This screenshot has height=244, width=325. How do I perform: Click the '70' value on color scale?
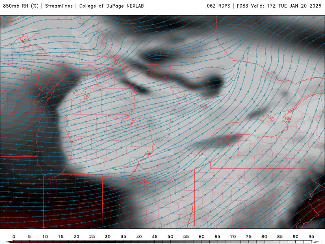pyautogui.click(x=233, y=237)
